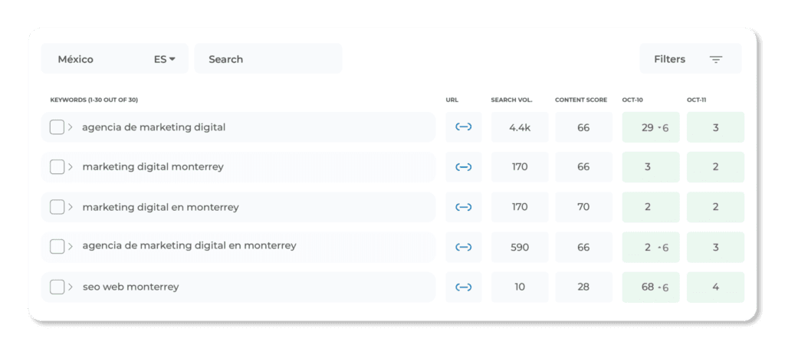785x358 pixels.
Task: Sort by the Search Vol. column header
Action: 511,100
